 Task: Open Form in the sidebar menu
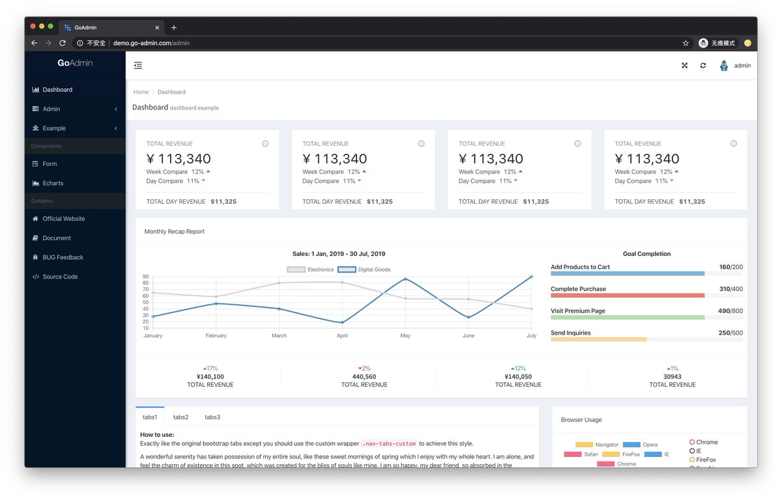point(75,164)
